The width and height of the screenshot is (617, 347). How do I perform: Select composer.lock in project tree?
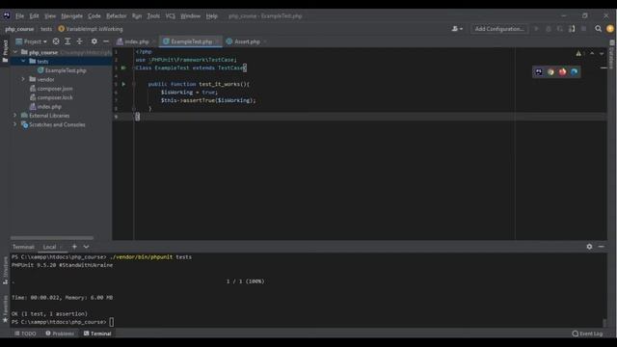[55, 97]
